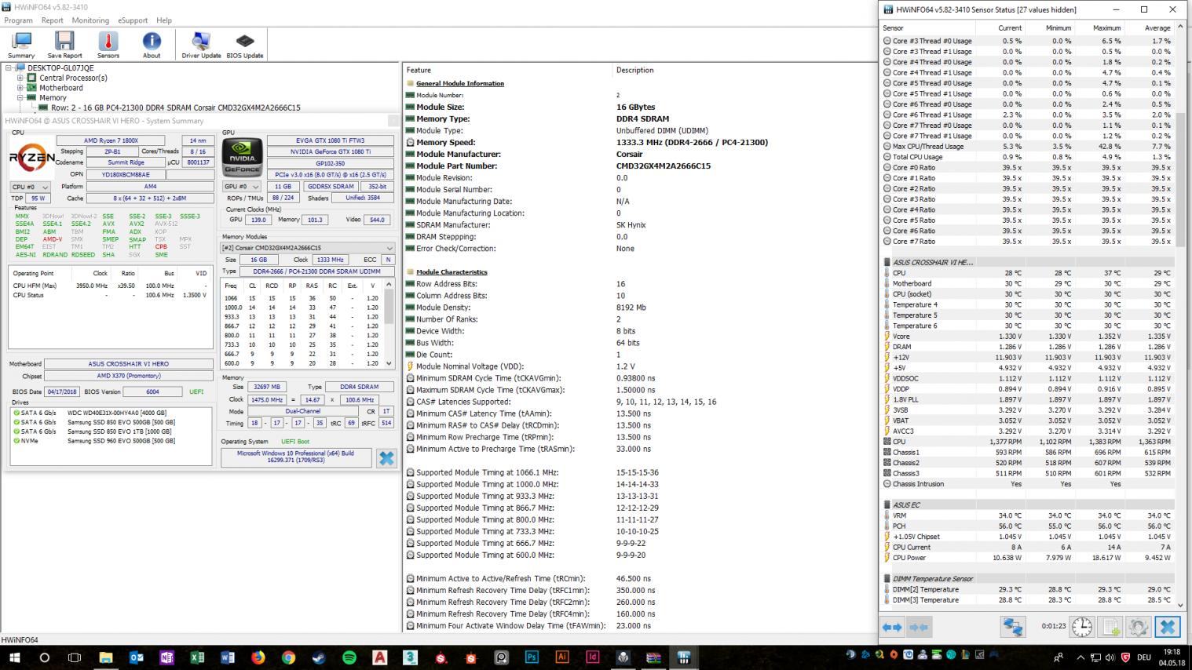Click the memory timing table scrollbar
This screenshot has width=1192, height=670.
389,306
